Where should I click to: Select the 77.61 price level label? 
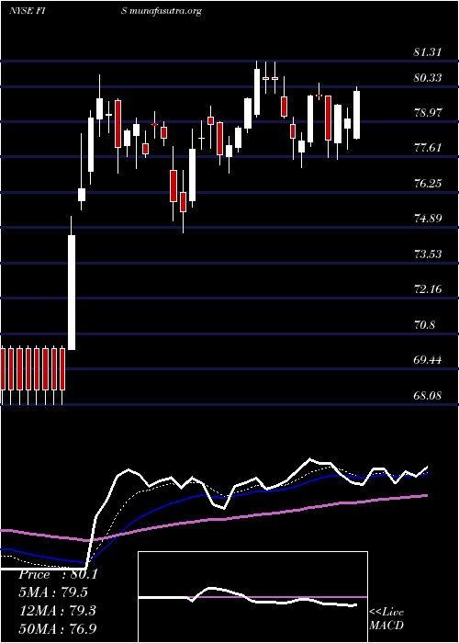tap(429, 148)
